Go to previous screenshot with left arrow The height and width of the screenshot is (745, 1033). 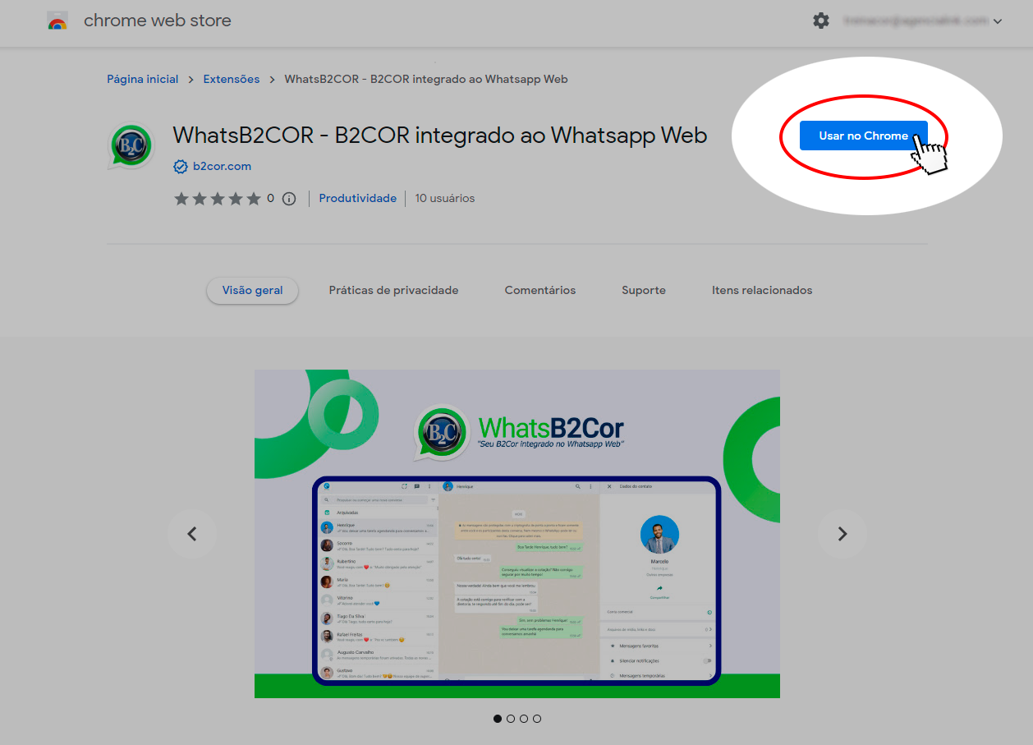(192, 534)
